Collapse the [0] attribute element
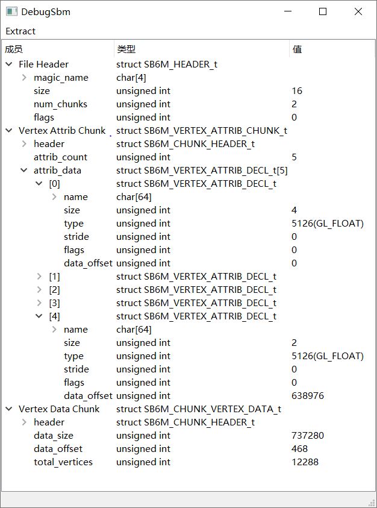 (39, 183)
